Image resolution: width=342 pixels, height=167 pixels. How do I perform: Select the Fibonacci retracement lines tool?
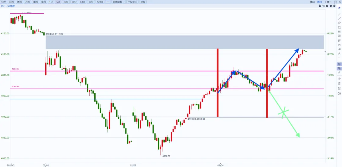pyautogui.click(x=339, y=36)
